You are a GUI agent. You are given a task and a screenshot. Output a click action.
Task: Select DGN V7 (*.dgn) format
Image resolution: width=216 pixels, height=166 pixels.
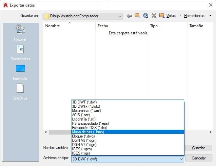[x=128, y=145]
